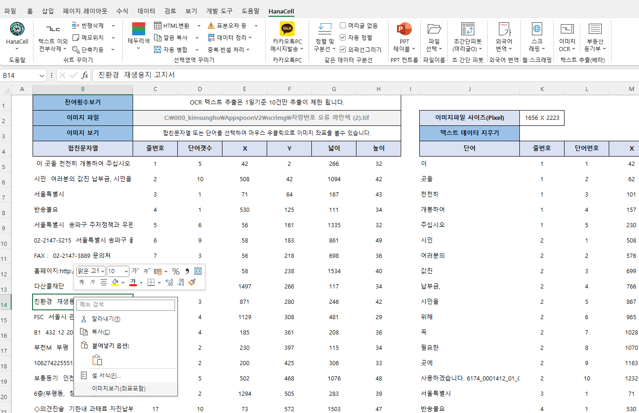Expand the 빈행삭제 dropdown arrow

click(x=113, y=26)
